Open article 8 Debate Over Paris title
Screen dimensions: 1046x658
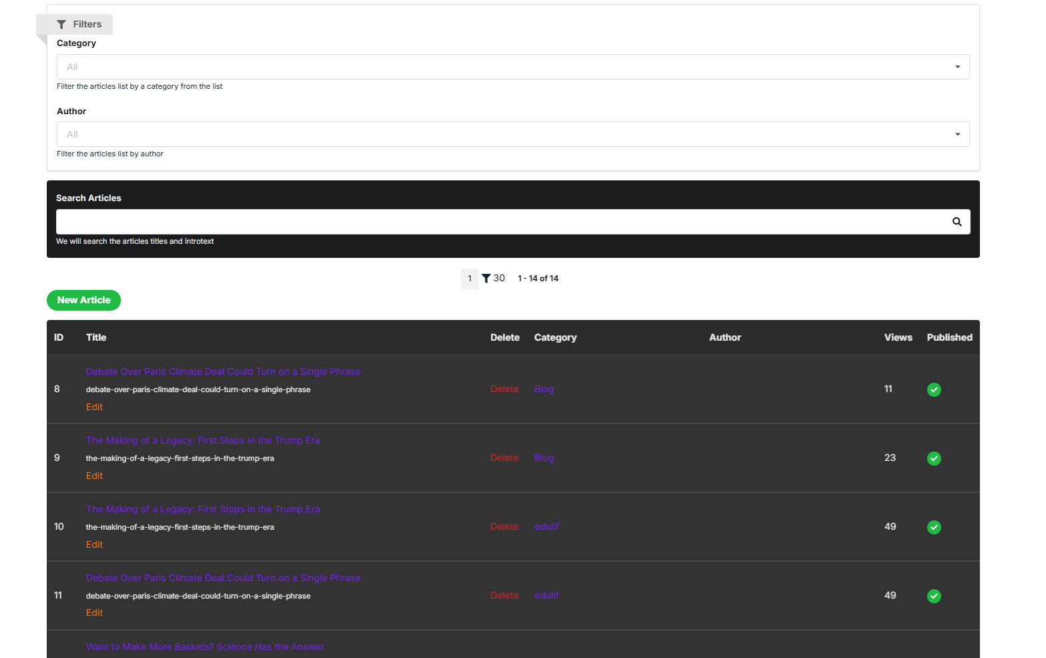tap(223, 371)
